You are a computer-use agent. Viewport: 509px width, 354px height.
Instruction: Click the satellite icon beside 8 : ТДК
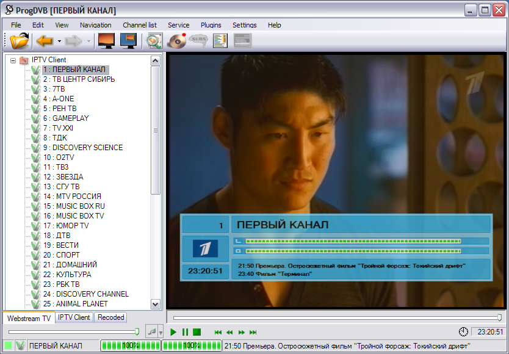(35, 138)
